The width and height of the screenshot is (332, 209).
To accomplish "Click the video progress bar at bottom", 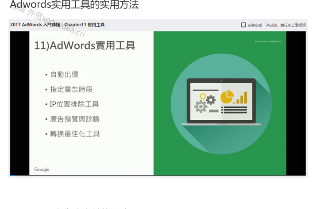I will 158,175.
